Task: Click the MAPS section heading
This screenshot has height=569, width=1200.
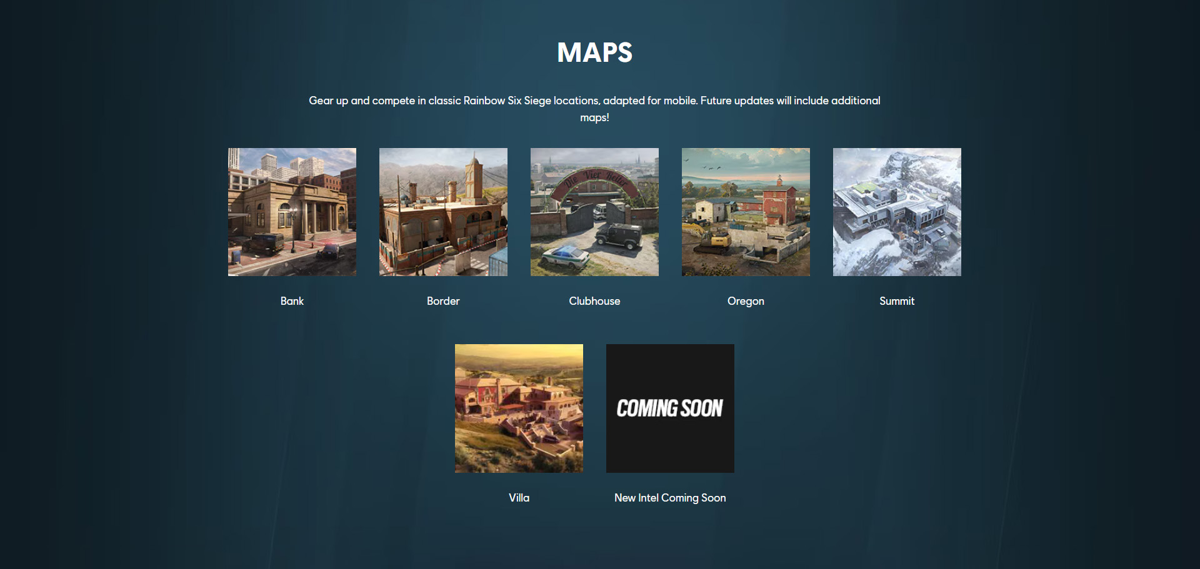Action: [x=594, y=52]
